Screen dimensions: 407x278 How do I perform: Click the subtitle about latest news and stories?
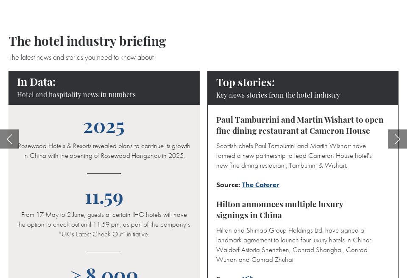tap(81, 57)
